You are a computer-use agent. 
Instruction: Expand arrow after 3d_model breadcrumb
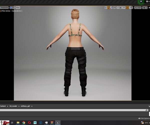click(x=19, y=106)
